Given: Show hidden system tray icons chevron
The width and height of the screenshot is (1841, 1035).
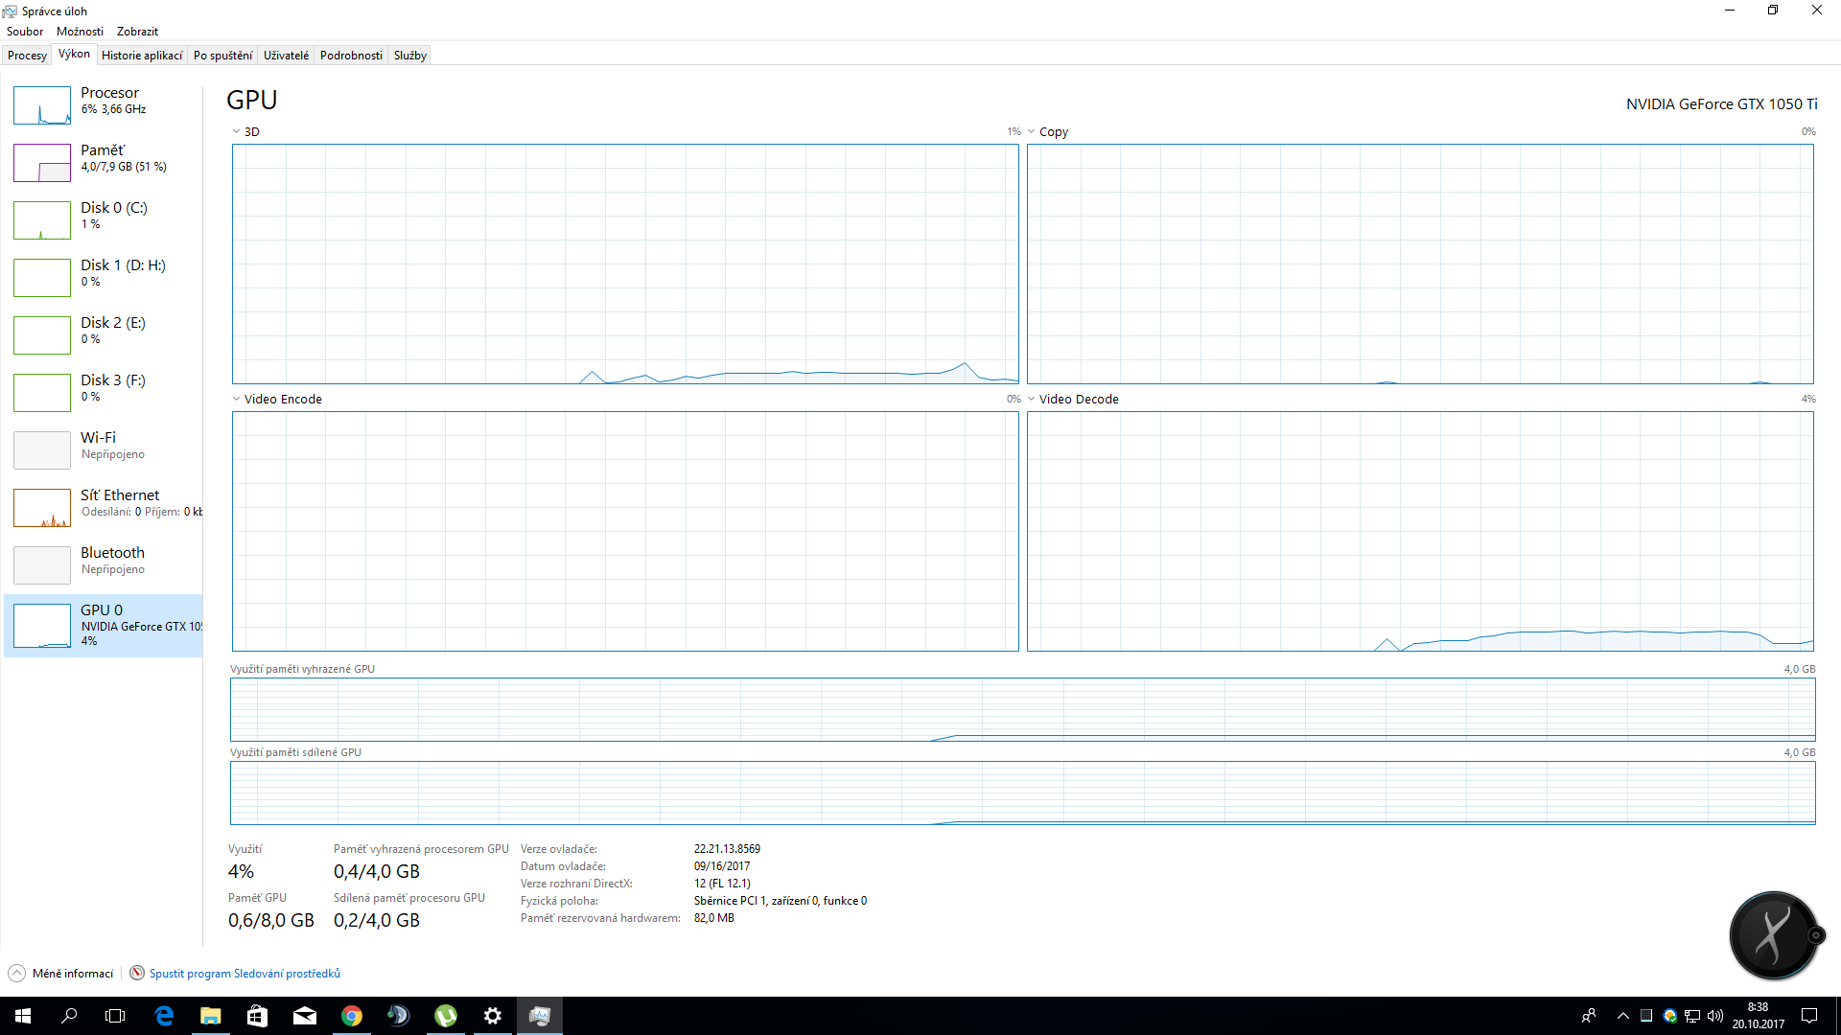Looking at the screenshot, I should [1622, 1016].
